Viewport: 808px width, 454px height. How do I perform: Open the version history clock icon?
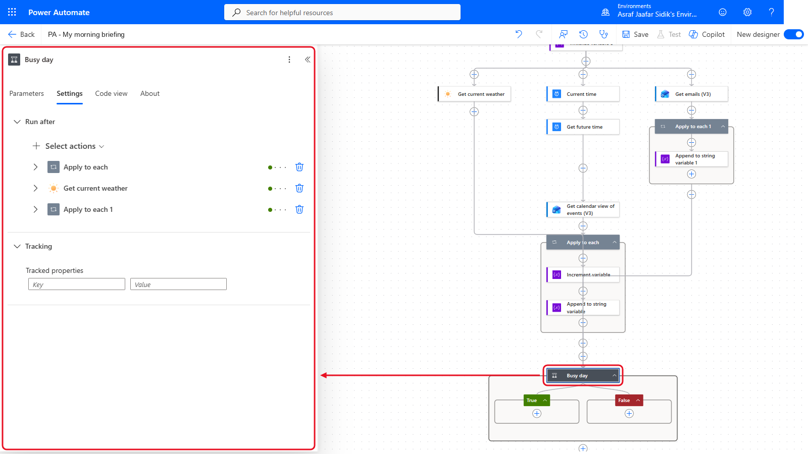[x=583, y=34]
